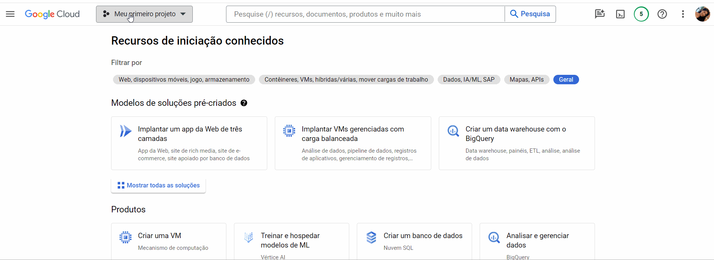Click the managed VMs chip icon

click(x=289, y=131)
